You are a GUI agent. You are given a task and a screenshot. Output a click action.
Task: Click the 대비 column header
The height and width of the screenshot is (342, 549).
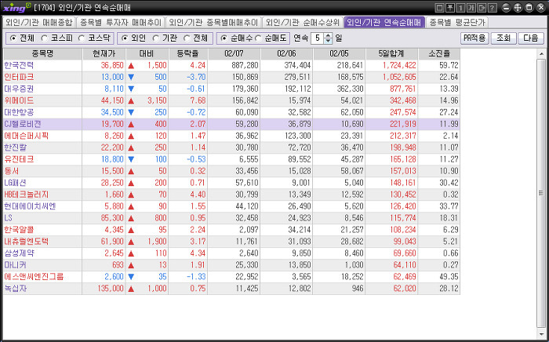click(147, 54)
